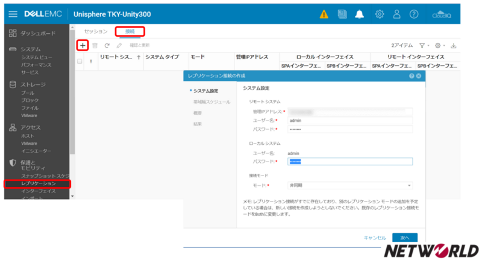Open システム ビュー in sidebar
This screenshot has width=482, height=260.
tap(37, 57)
